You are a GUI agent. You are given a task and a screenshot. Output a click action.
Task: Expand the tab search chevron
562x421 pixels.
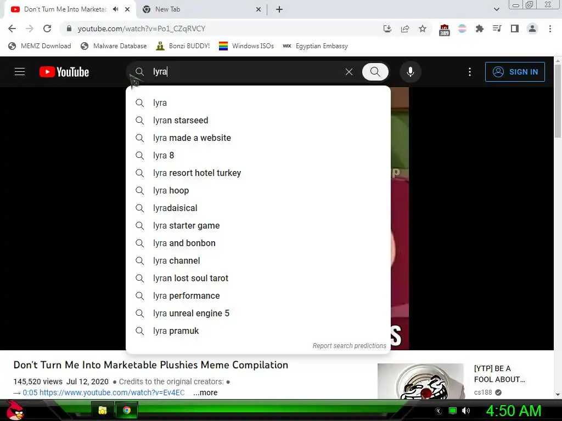coord(496,9)
